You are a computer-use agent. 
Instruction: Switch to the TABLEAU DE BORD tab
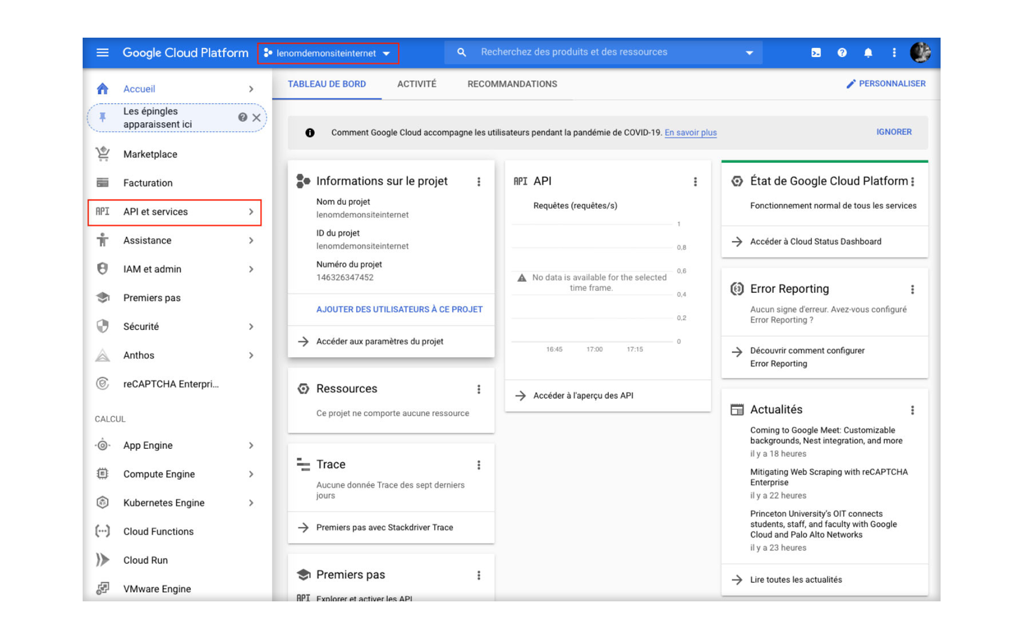pos(327,84)
